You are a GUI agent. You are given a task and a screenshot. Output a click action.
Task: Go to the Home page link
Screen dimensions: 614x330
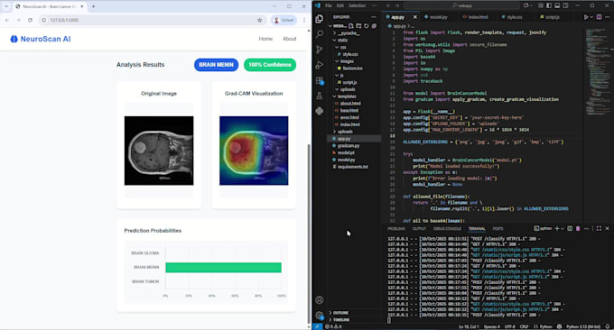(265, 39)
